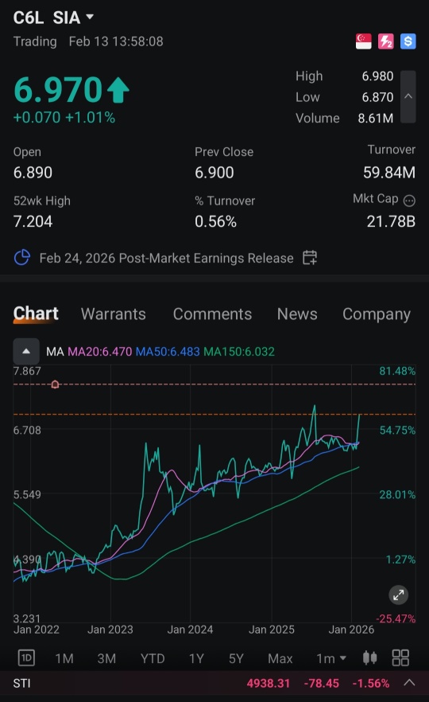Select the YTD chart range
This screenshot has height=702, width=429.
[153, 658]
